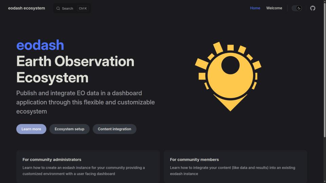Viewport: 326px width, 183px height.
Task: Open the Welcome nav item
Action: click(274, 8)
